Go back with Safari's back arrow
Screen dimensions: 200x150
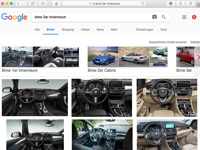(x=18, y=3)
